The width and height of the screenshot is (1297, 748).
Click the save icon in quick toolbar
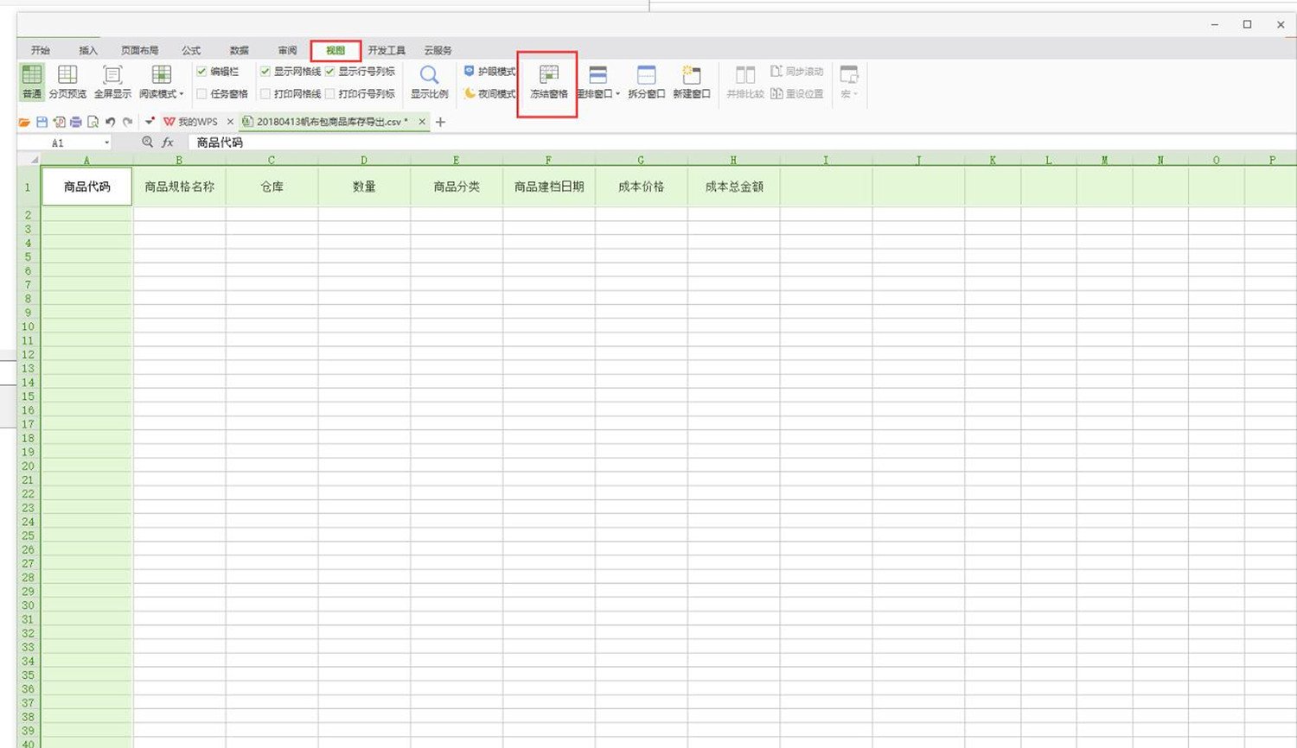click(x=42, y=122)
